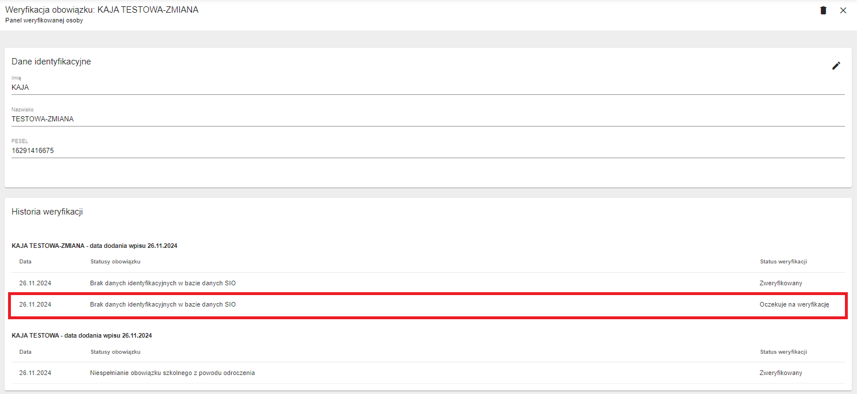Click the 'Dane identyfikacyjne' section title

51,62
